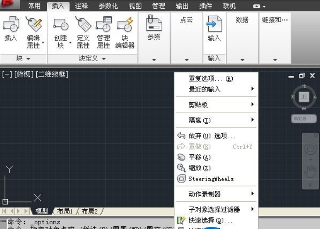Image resolution: width=320 pixels, height=229 pixels.
Task: Go to next layout tab arrow
Action: point(18,211)
